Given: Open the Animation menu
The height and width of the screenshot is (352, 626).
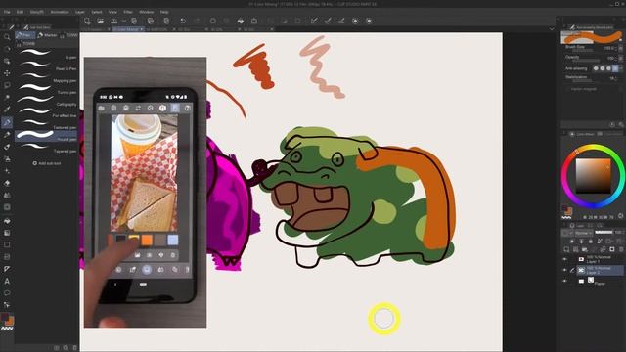Looking at the screenshot, I should (60, 12).
